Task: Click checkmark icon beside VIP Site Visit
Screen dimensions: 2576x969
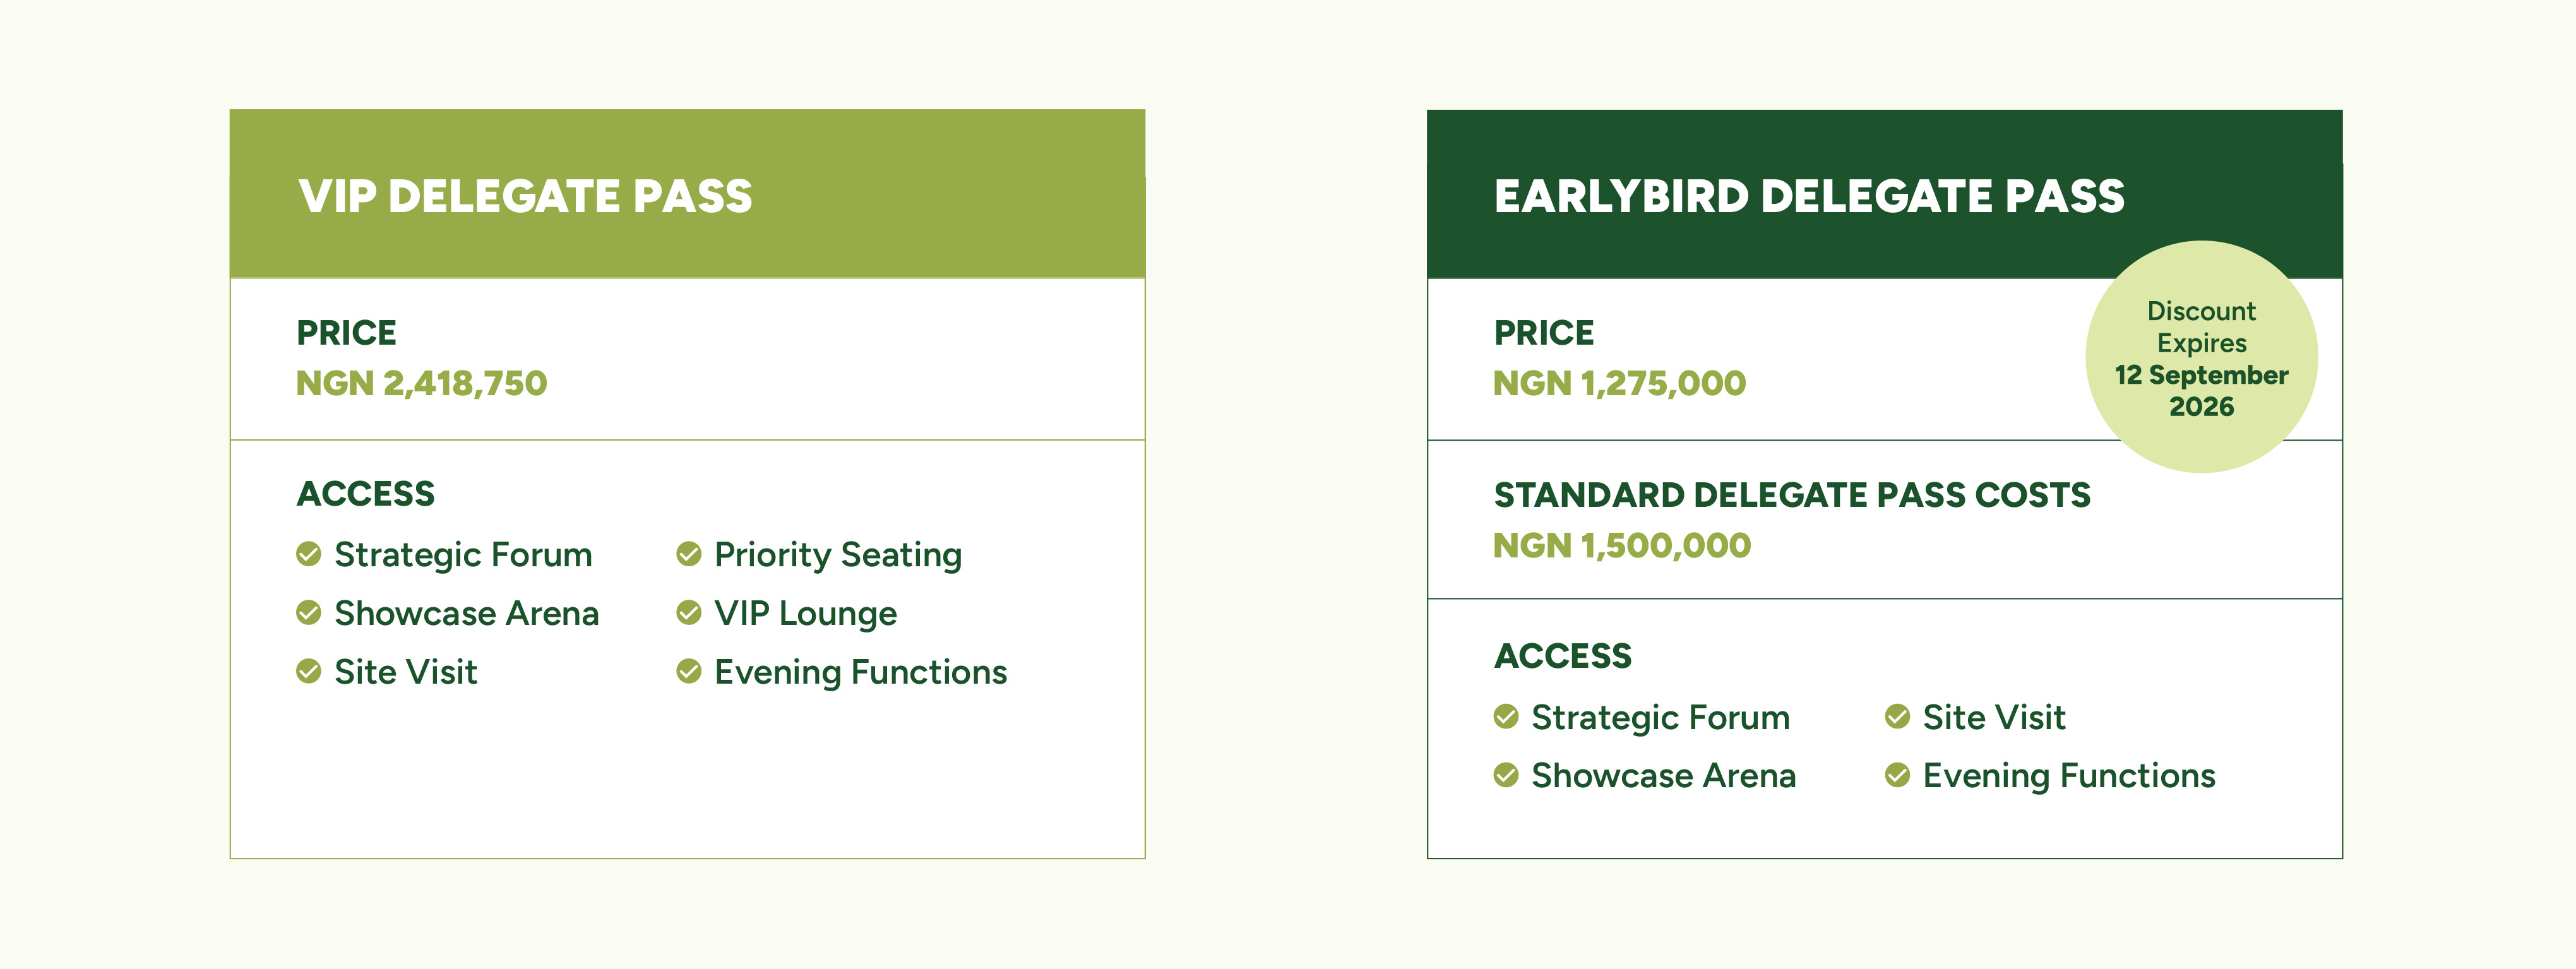Action: point(309,671)
